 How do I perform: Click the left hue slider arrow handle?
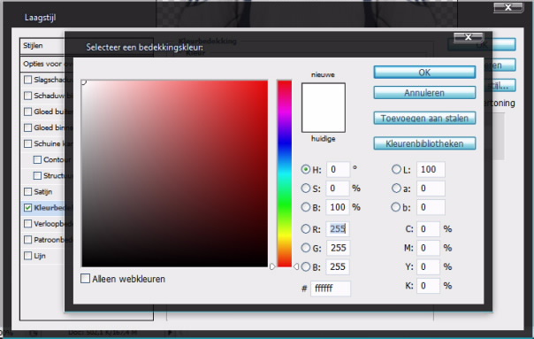272,266
